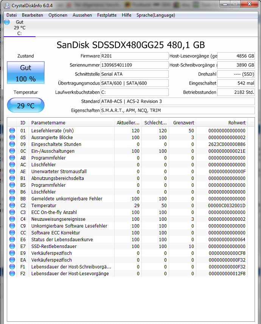Image resolution: width=261 pixels, height=324 pixels.
Task: Click the status icon for B6 Löschfehler
Action: (x=12, y=192)
